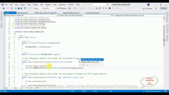Open the Build menu

coord(29,5)
